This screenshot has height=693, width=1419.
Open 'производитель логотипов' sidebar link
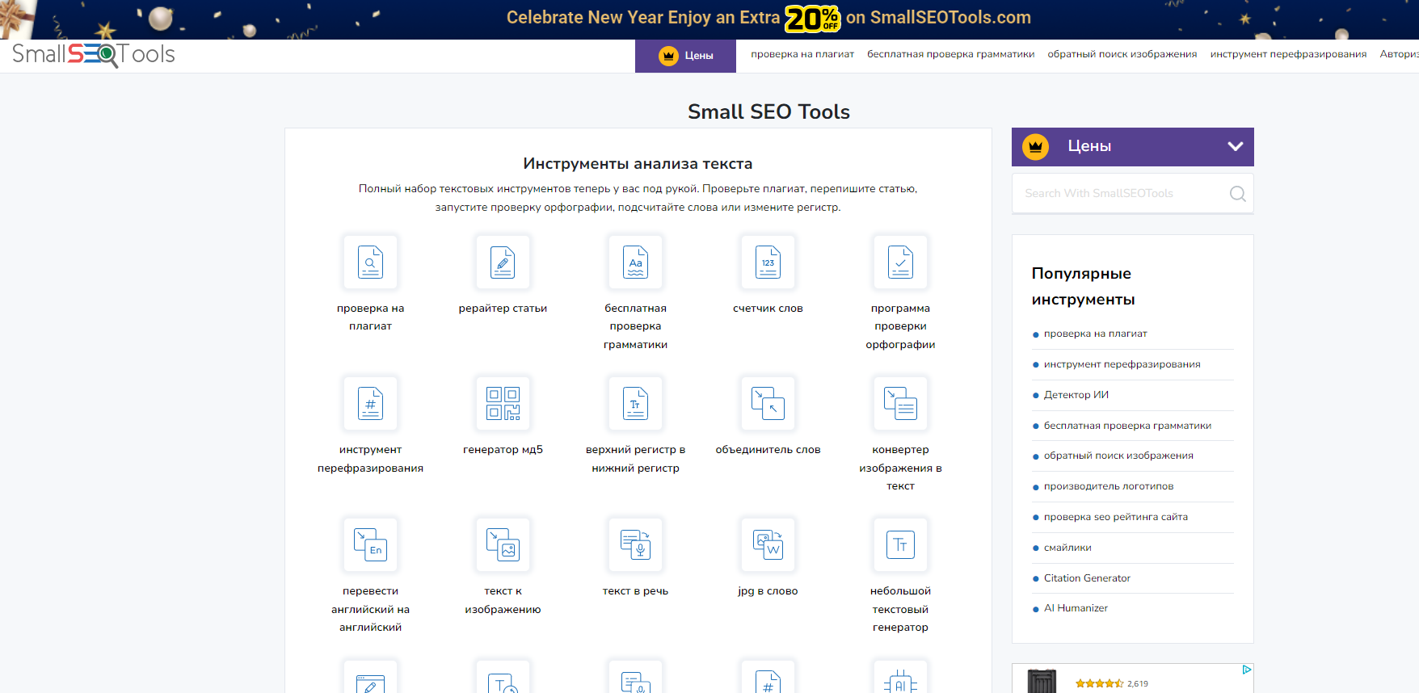(x=1108, y=486)
